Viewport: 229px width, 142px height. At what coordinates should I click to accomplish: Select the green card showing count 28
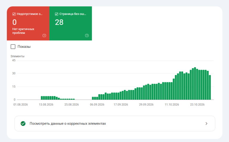71,23
